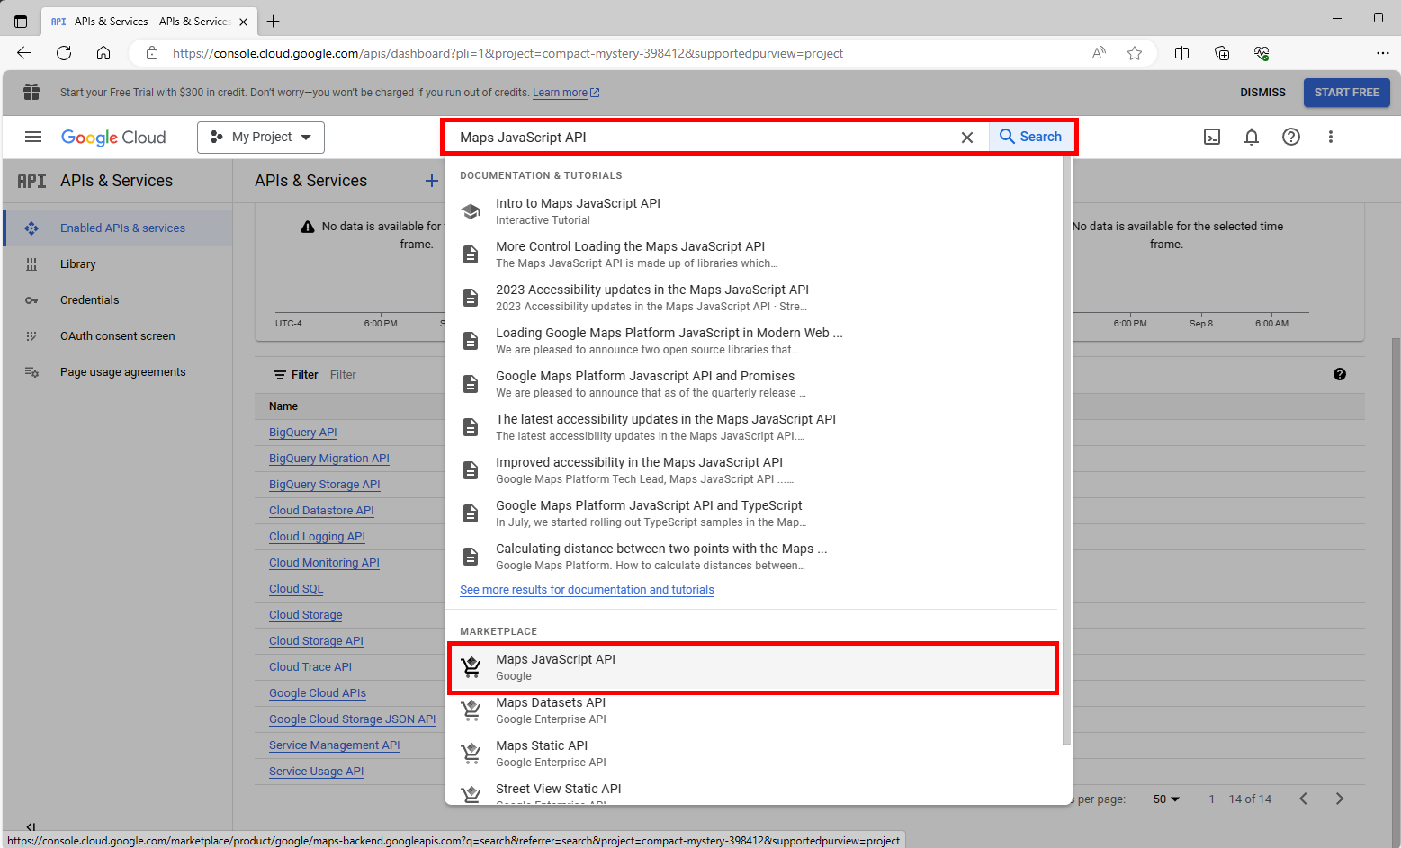Go to next page of API table
The height and width of the screenshot is (848, 1401).
point(1340,799)
